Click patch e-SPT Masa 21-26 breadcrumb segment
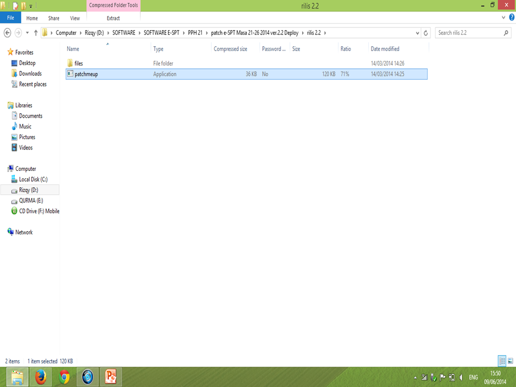Viewport: 516px width, 387px height. point(255,33)
